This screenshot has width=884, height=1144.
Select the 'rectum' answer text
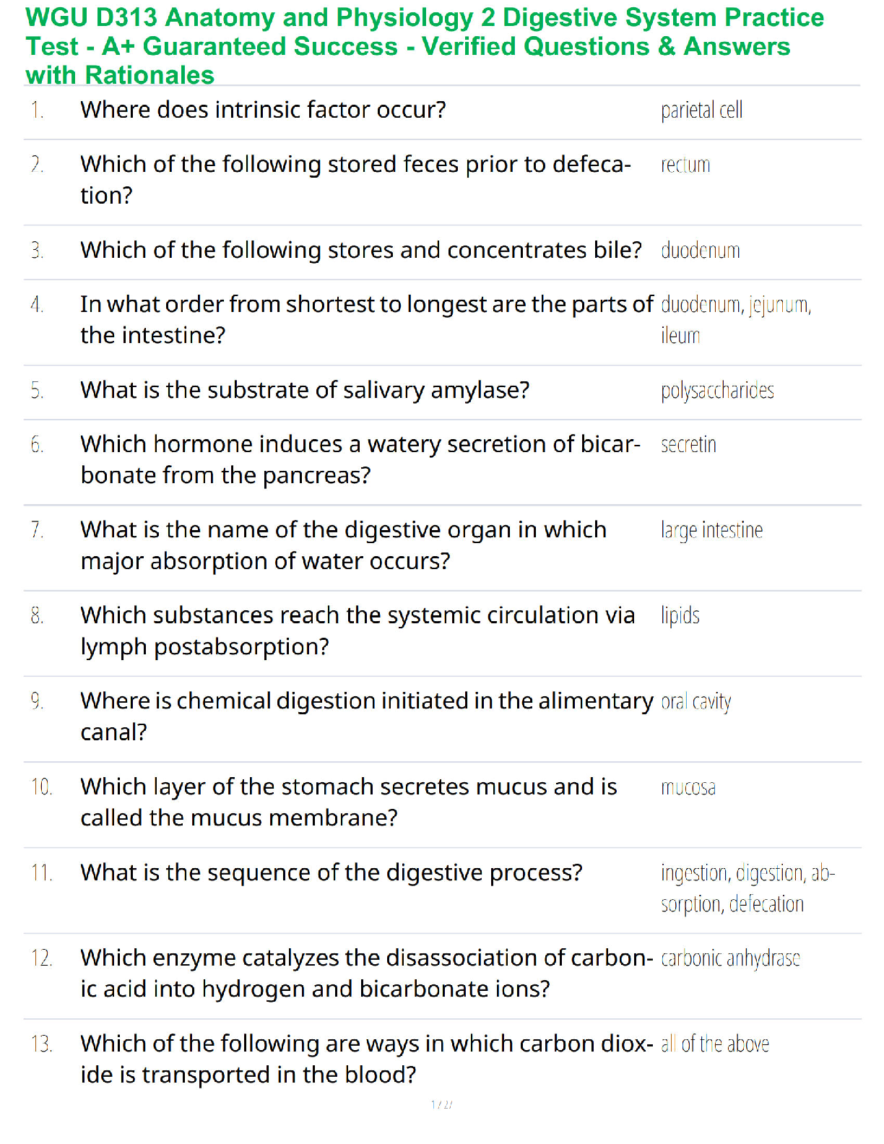[x=685, y=165]
